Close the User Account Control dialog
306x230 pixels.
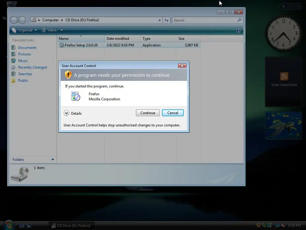pyautogui.click(x=182, y=66)
